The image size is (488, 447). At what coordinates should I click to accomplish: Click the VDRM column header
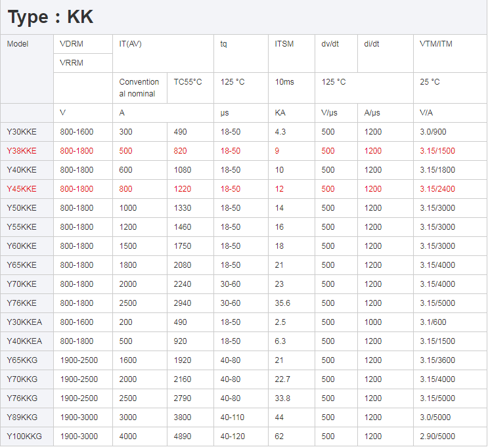tap(72, 44)
